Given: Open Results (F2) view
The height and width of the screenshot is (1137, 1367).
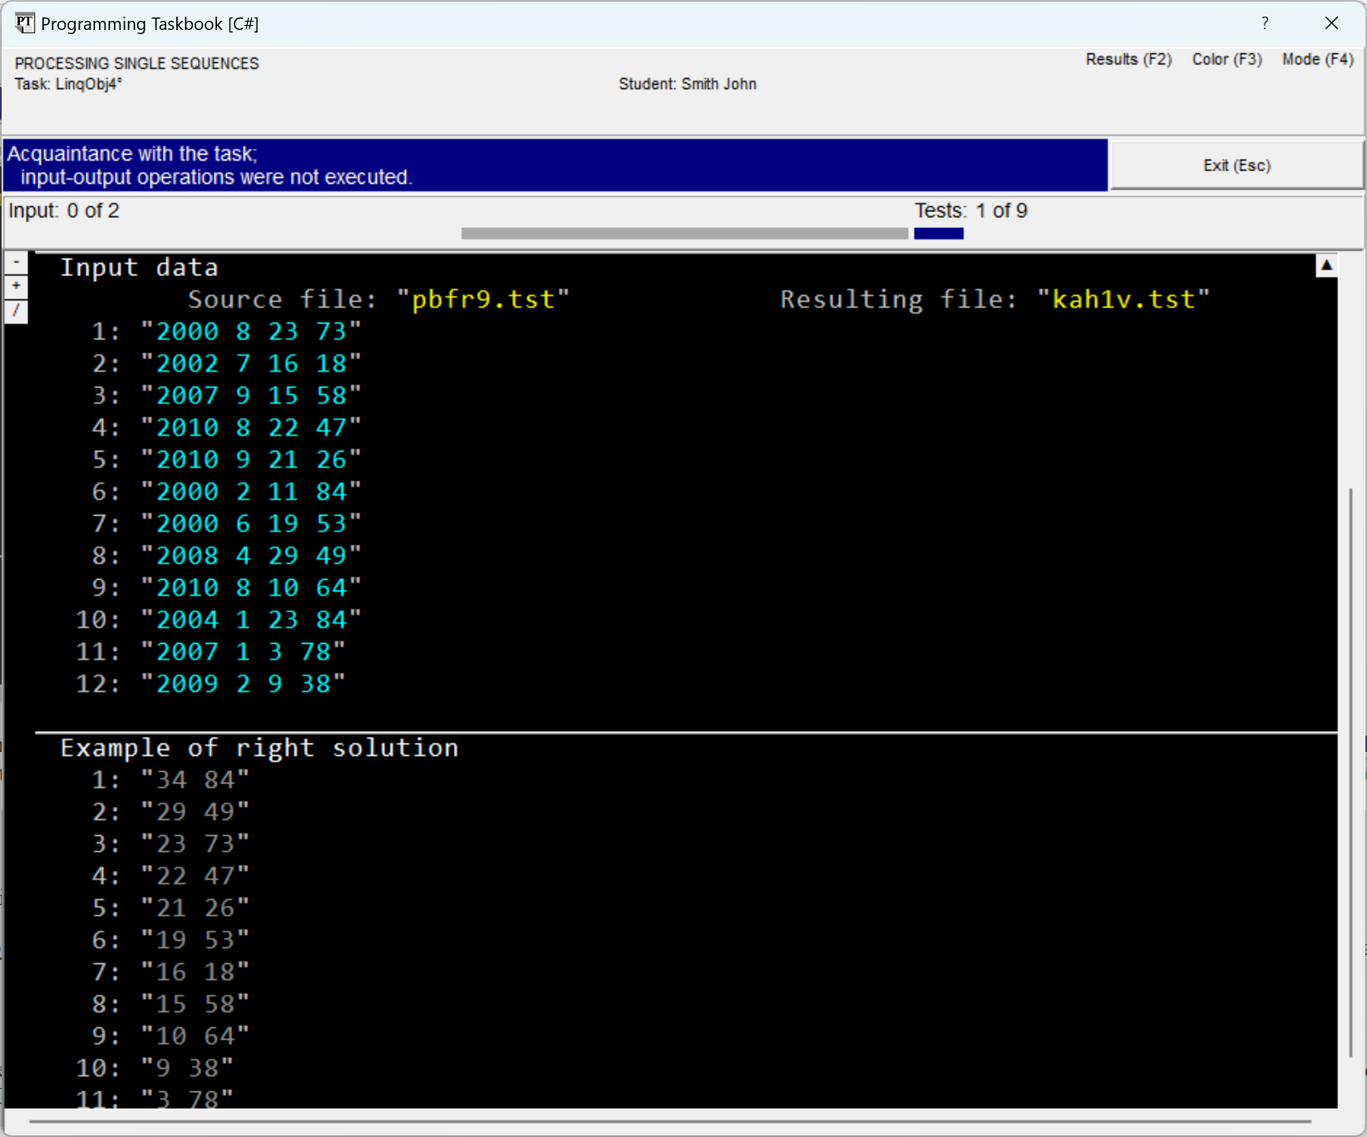Looking at the screenshot, I should 1128,59.
